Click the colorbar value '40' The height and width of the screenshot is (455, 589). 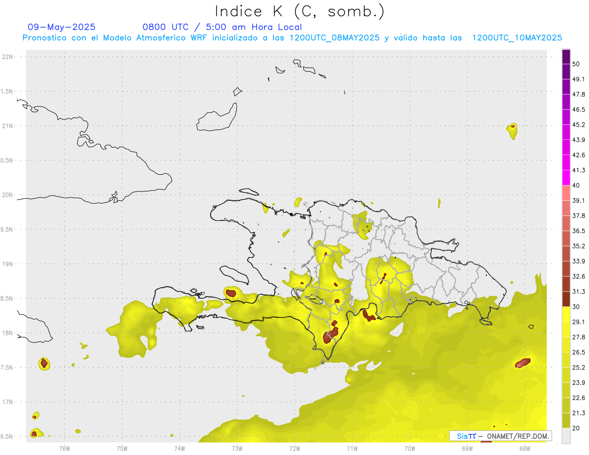pyautogui.click(x=576, y=186)
